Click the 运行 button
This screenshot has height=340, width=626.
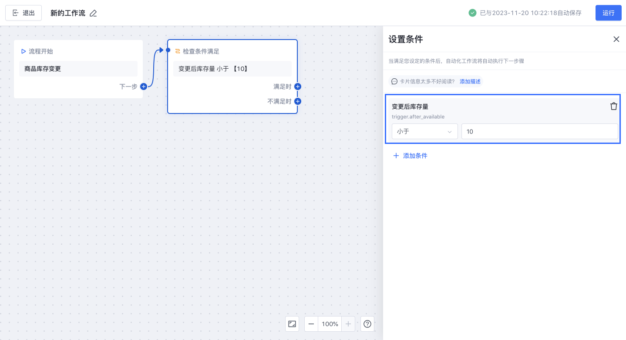[x=609, y=13]
